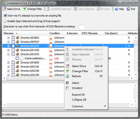Click the Select Drive toolbar icon
Screen dimensions: 140x119
coord(4,9)
